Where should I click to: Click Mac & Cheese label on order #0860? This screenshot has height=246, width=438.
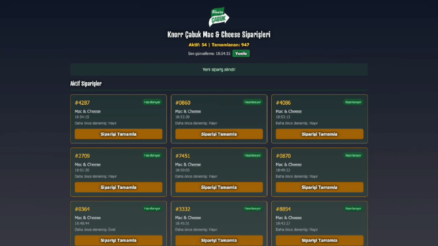(188, 111)
